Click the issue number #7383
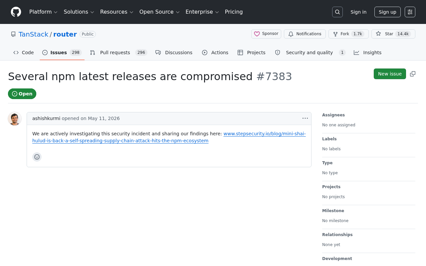 [274, 76]
